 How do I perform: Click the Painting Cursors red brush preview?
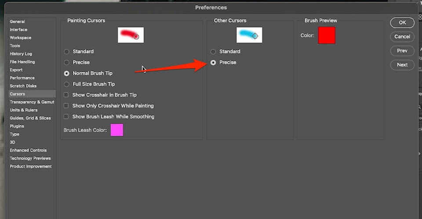pyautogui.click(x=131, y=35)
